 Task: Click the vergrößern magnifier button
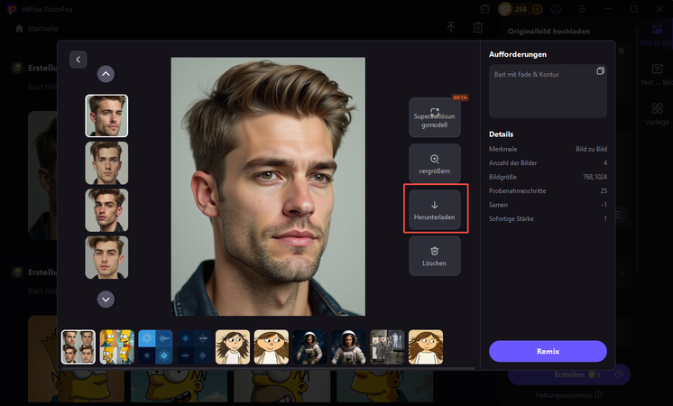point(434,163)
